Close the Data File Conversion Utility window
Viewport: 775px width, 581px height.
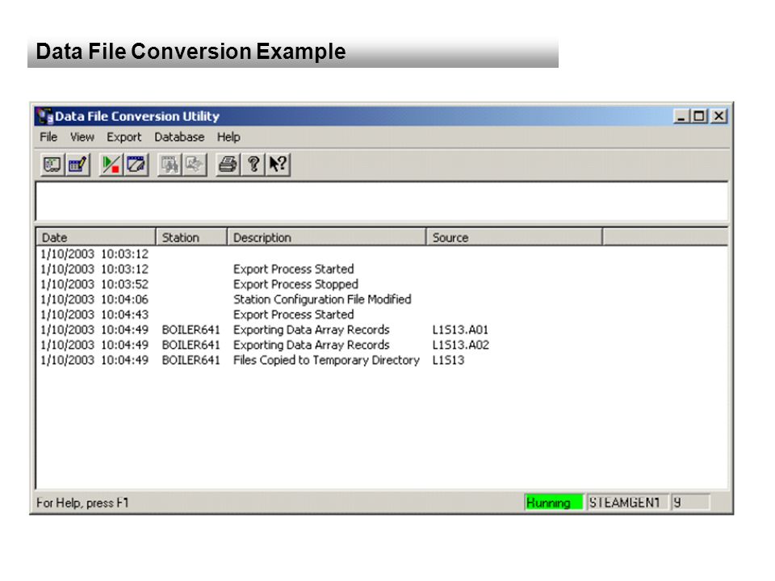718,116
